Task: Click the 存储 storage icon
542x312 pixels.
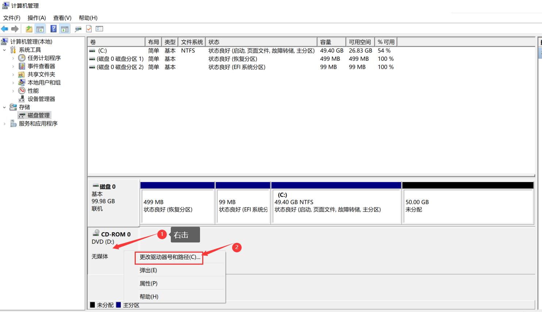Action: (13, 107)
